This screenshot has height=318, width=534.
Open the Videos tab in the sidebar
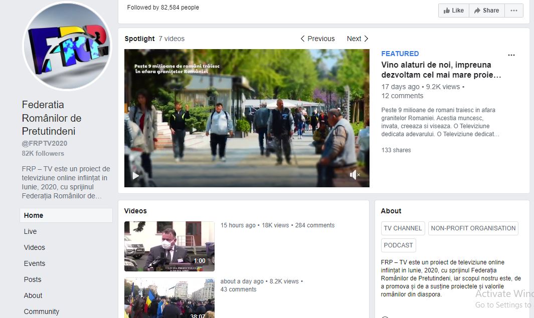click(35, 247)
